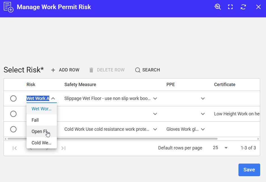The width and height of the screenshot is (266, 182).
Task: Select the second row radio button
Action: [13, 114]
